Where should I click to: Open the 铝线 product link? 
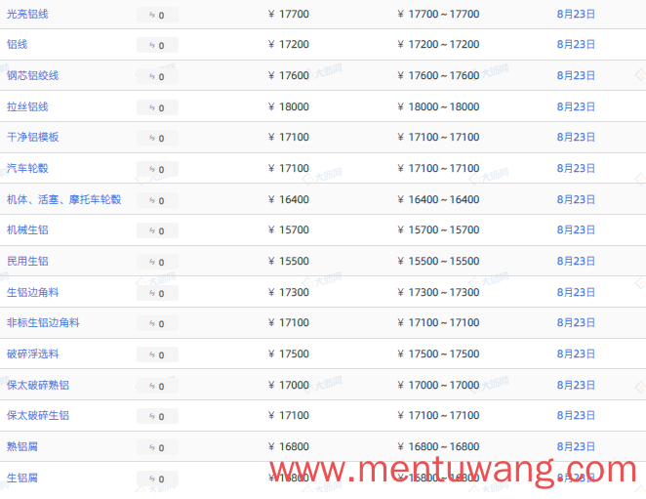(17, 44)
